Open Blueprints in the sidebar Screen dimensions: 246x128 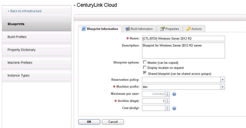pos(37,25)
